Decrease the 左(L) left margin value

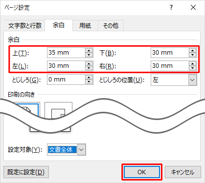click(x=89, y=68)
